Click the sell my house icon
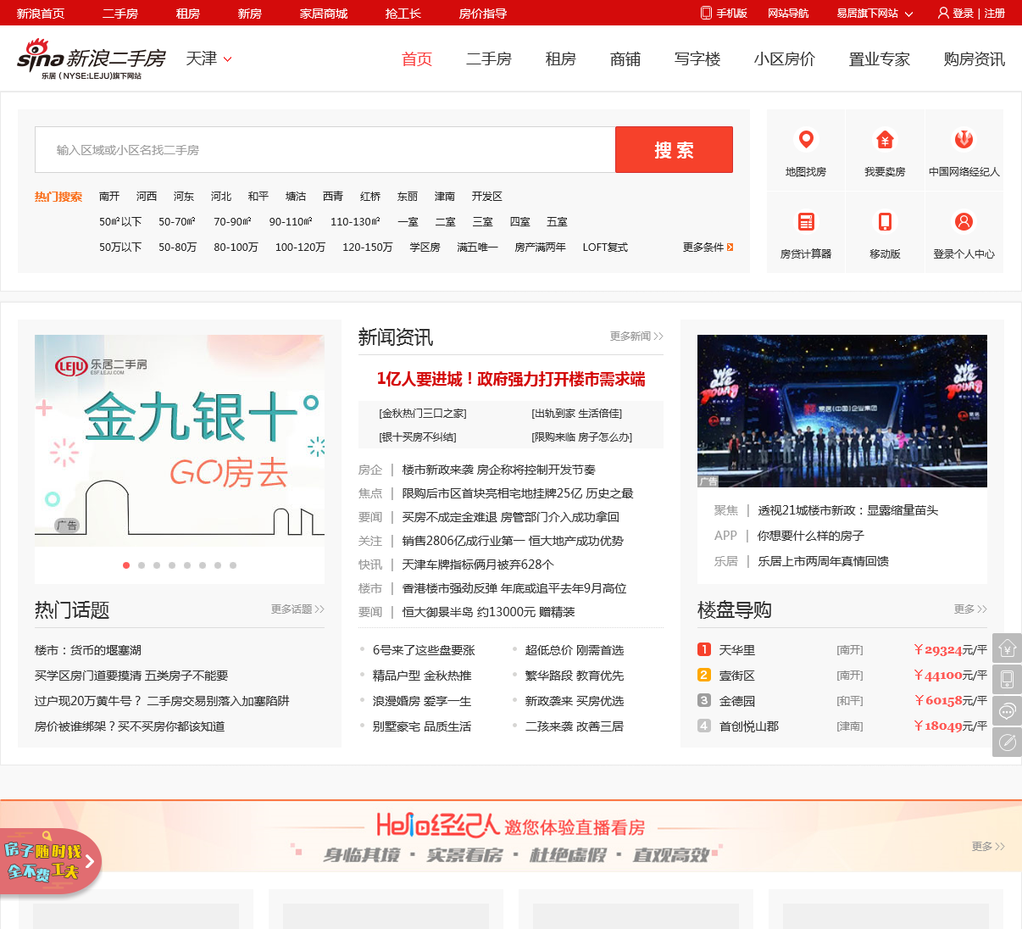Viewport: 1022px width, 929px height. 885,139
